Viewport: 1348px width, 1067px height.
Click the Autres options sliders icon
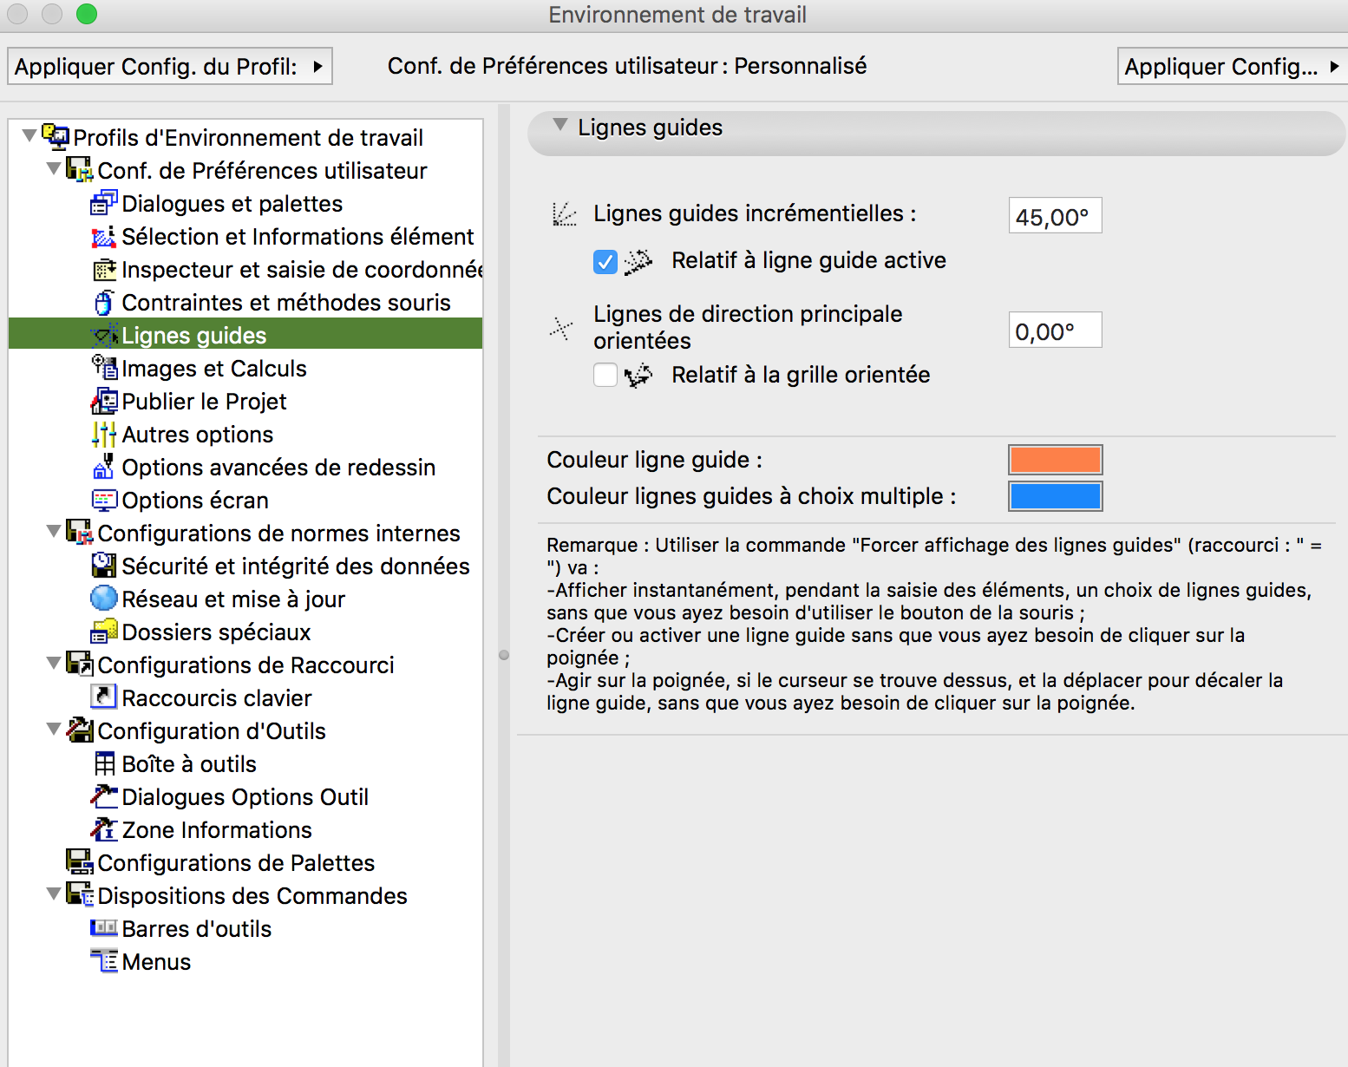coord(103,434)
